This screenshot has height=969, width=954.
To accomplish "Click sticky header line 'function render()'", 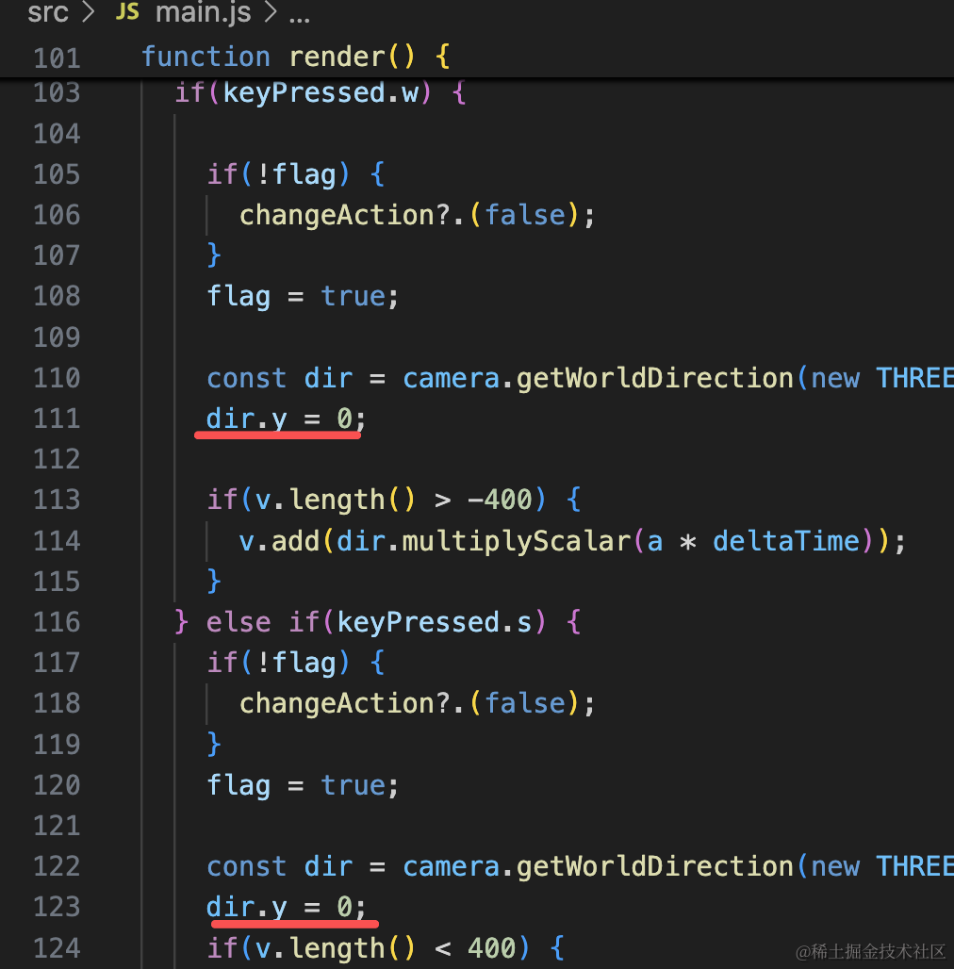I will [x=295, y=57].
